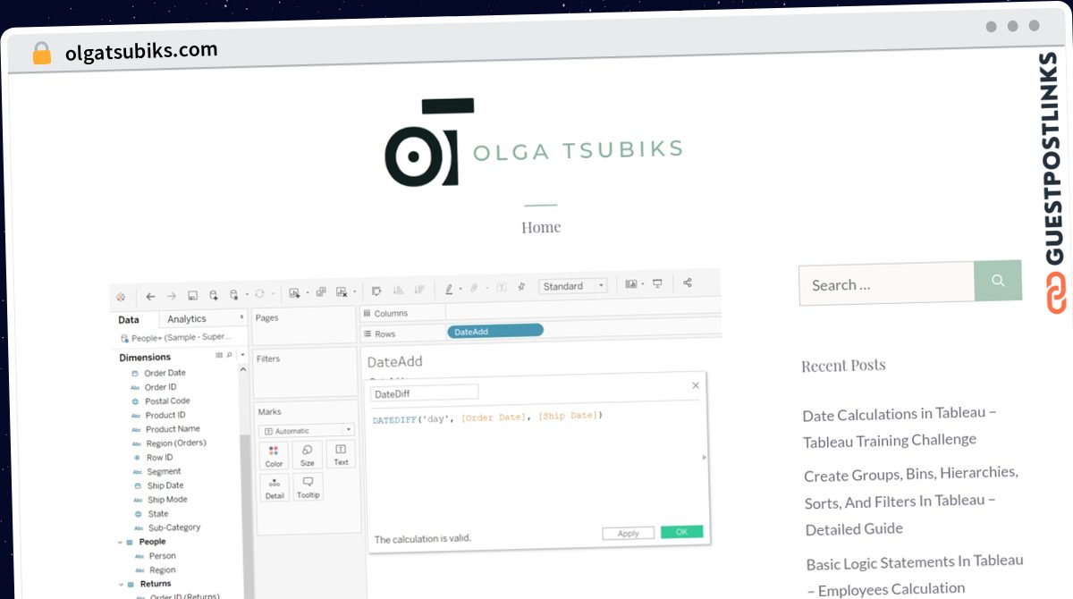This screenshot has width=1073, height=599.
Task: Click the Fix Axes pin icon
Action: pos(522,287)
